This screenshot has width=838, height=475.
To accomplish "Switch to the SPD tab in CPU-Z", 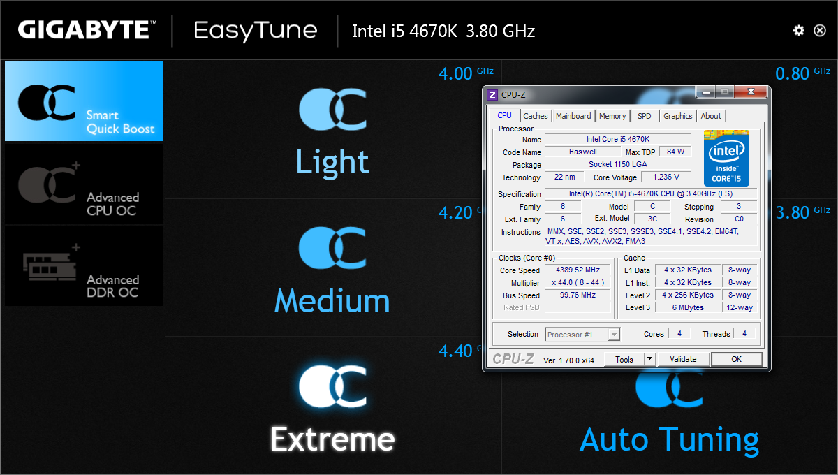I will [645, 116].
